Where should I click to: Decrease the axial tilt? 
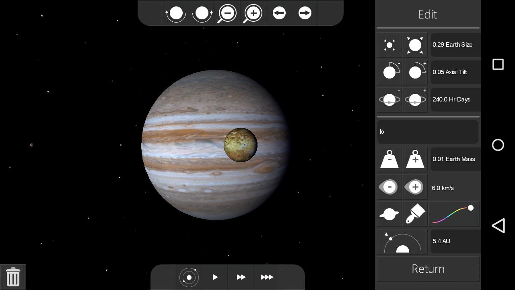tap(389, 72)
